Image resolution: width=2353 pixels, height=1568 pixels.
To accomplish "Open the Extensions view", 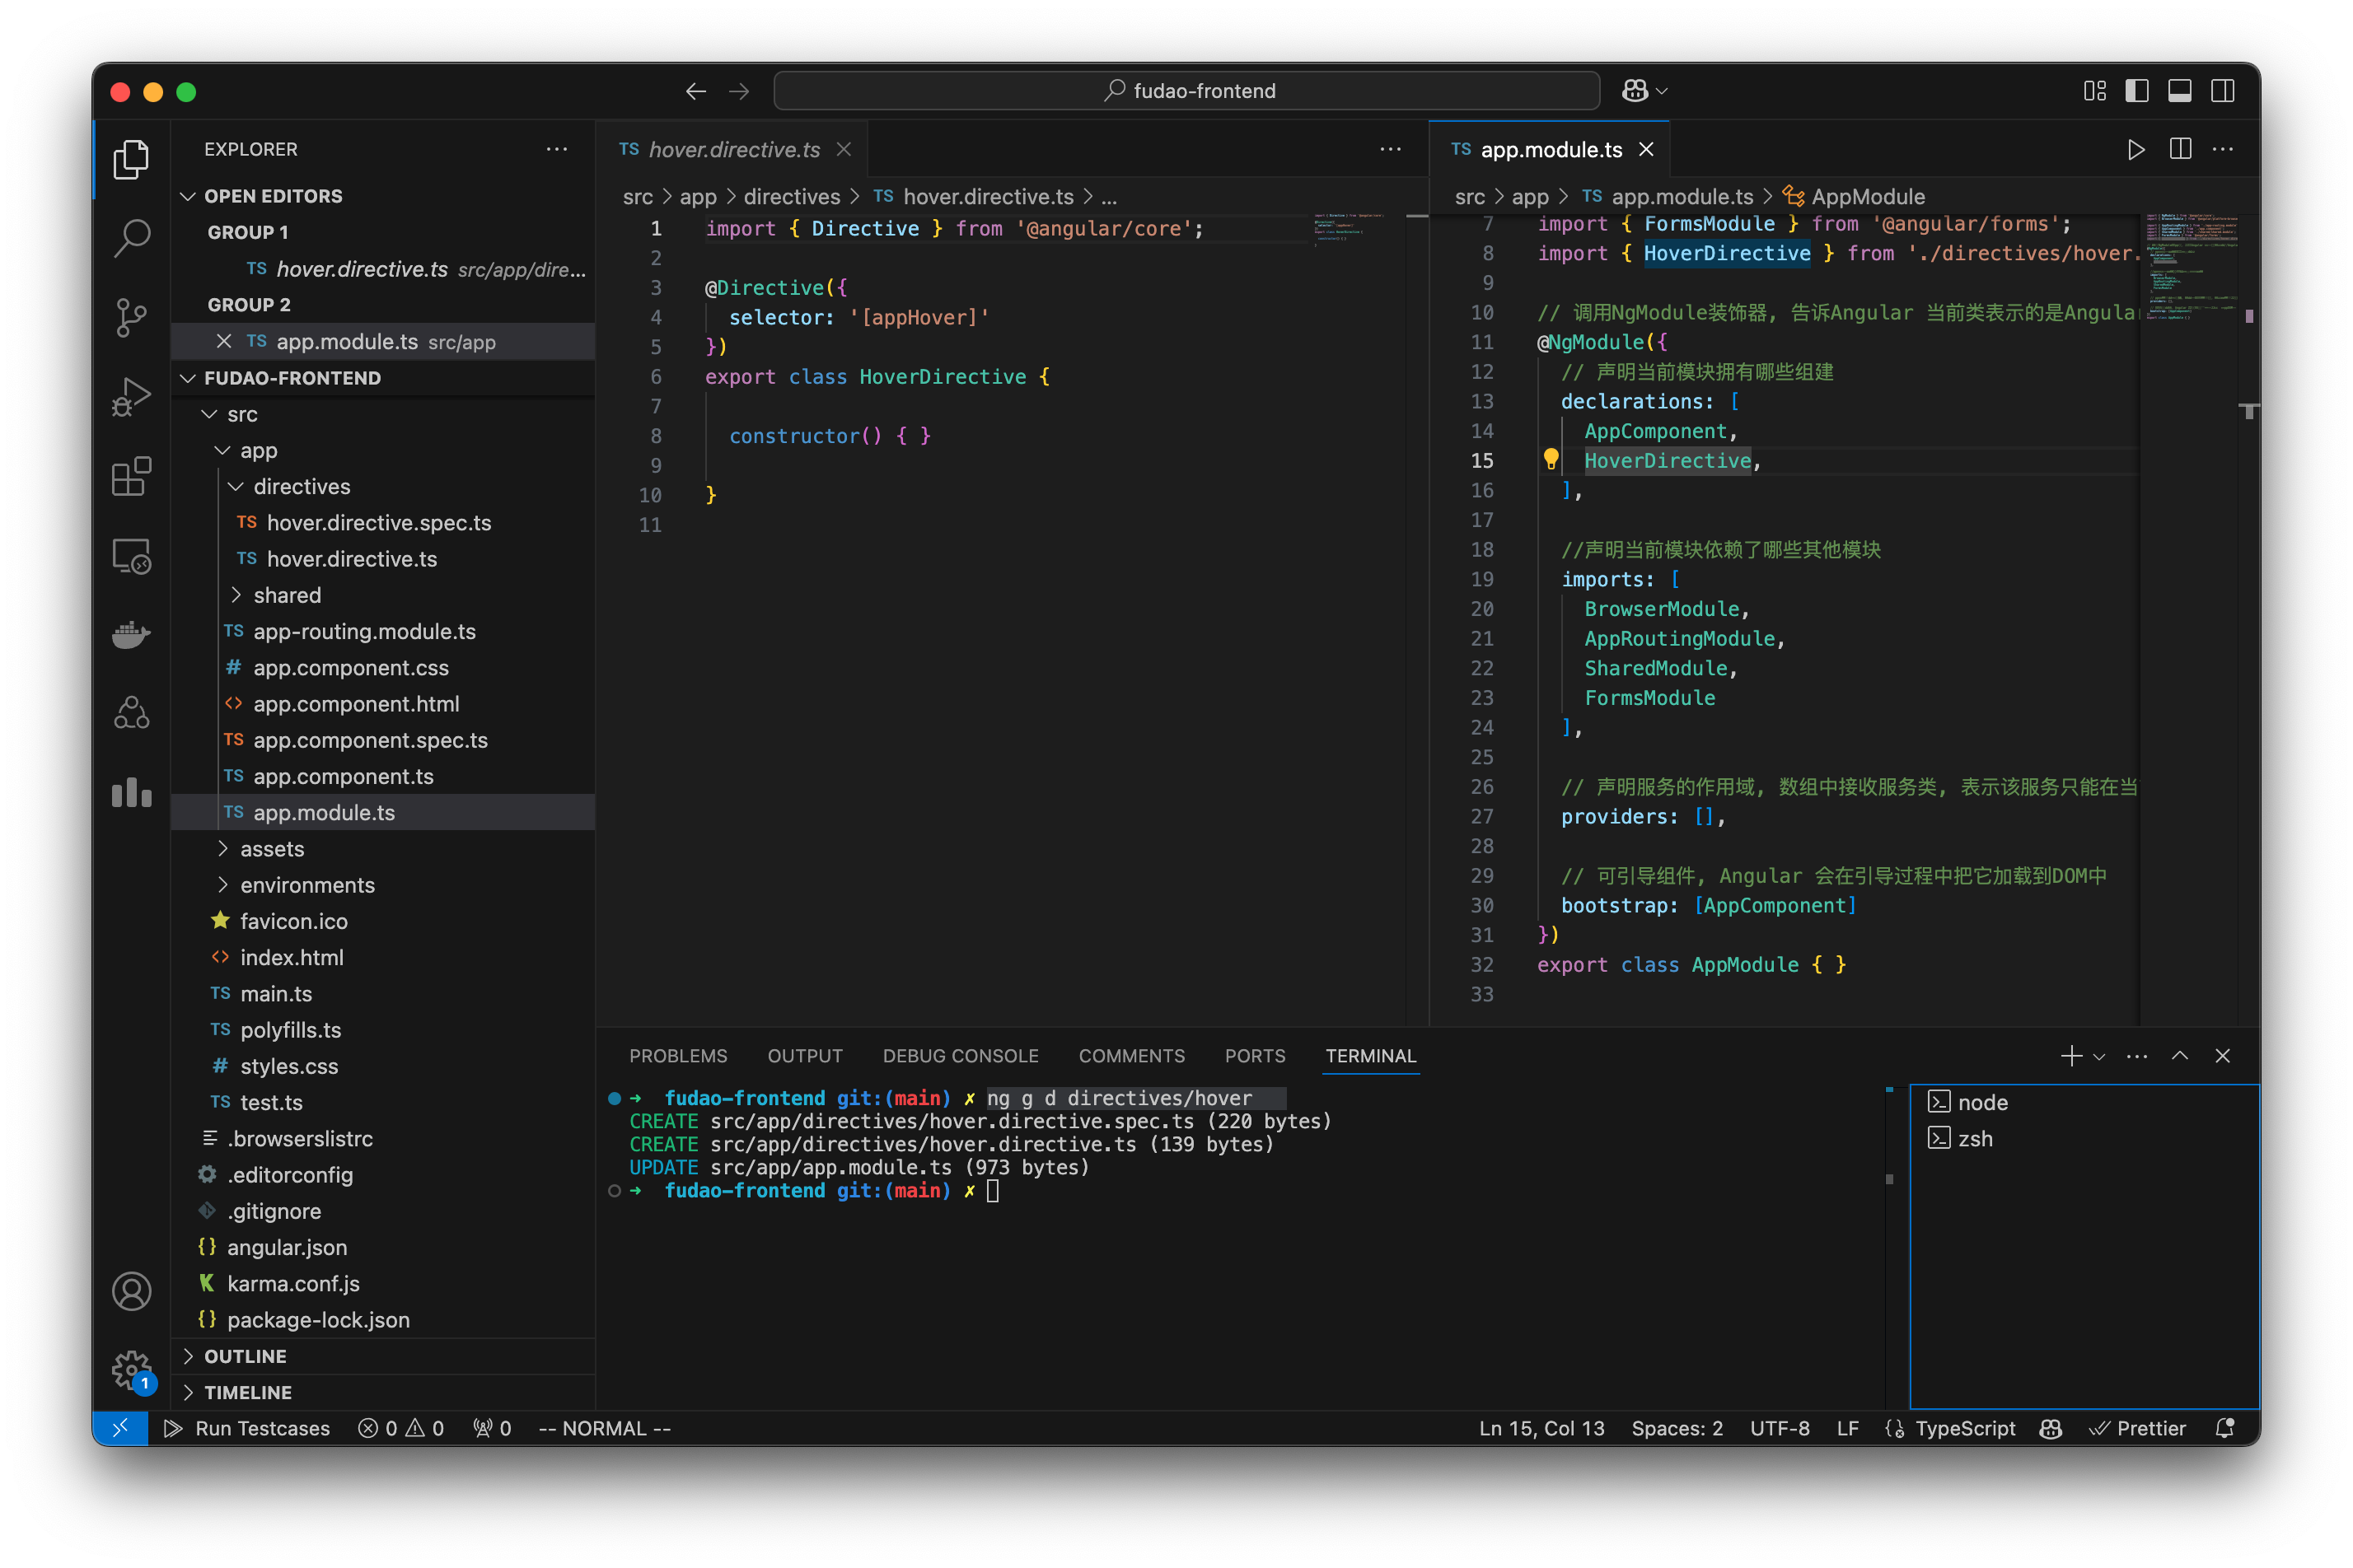I will coord(131,477).
